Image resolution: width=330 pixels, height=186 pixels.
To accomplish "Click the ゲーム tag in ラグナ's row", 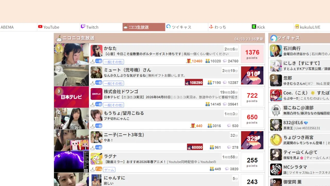I will click(x=109, y=170).
